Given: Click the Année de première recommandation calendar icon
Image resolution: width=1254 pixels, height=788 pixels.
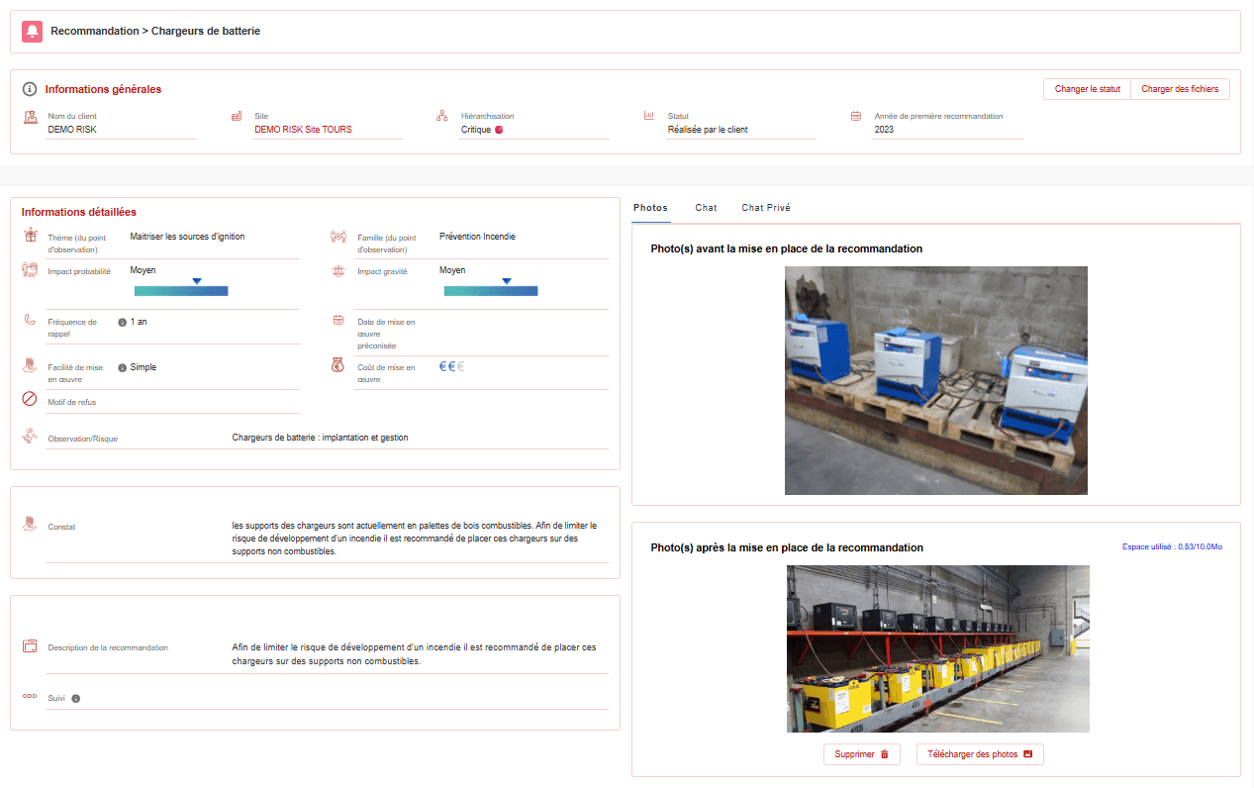Looking at the screenshot, I should click(856, 116).
